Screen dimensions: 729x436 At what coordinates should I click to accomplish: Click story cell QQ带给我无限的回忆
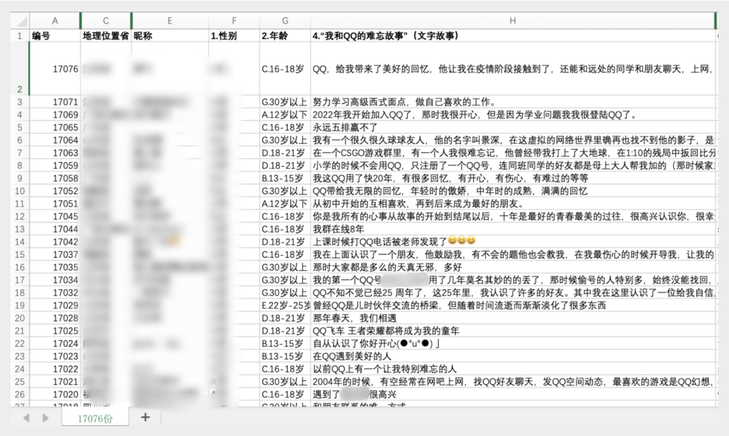click(513, 191)
